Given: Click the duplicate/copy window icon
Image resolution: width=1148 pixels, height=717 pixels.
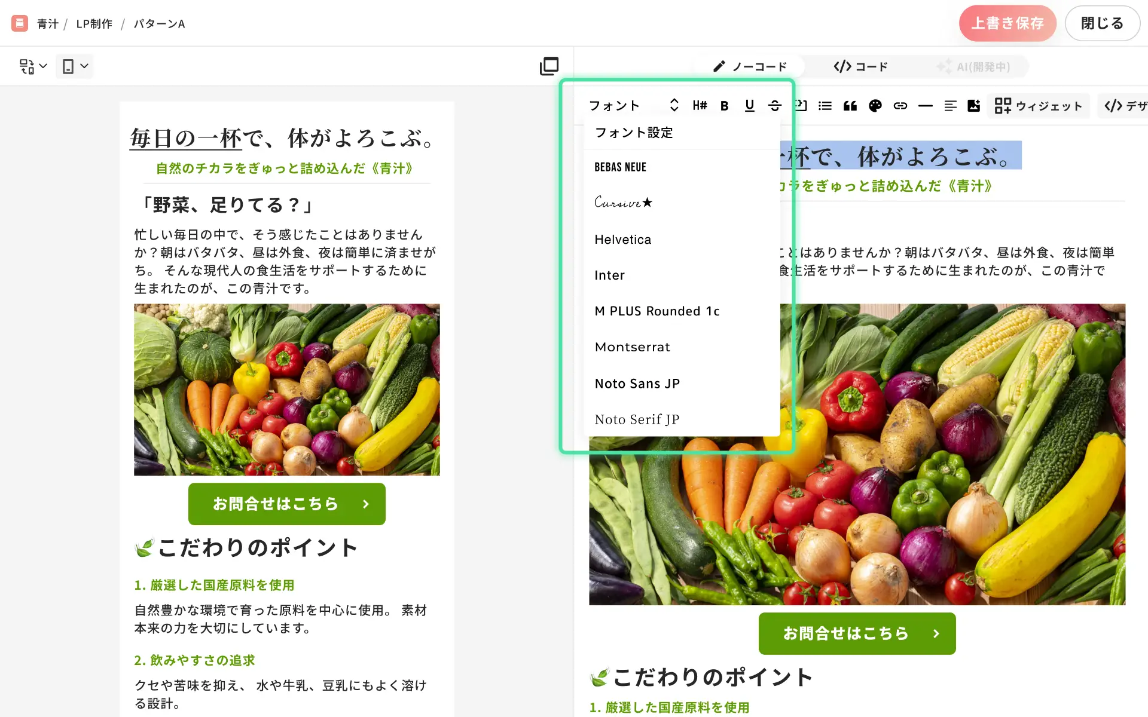Looking at the screenshot, I should point(549,66).
